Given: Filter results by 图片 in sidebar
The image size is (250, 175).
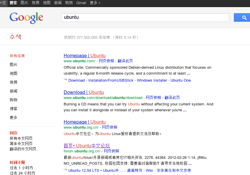Looking at the screenshot, I should pyautogui.click(x=13, y=65).
